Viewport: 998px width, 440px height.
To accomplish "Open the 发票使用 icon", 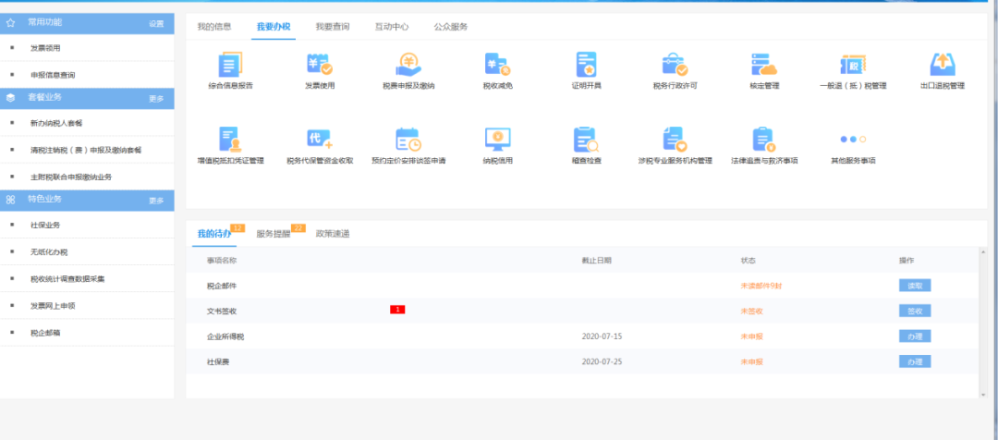I will pos(320,65).
